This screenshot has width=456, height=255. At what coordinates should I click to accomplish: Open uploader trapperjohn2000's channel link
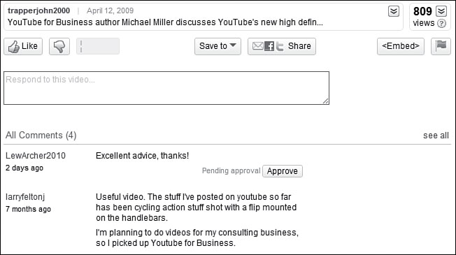(38, 10)
